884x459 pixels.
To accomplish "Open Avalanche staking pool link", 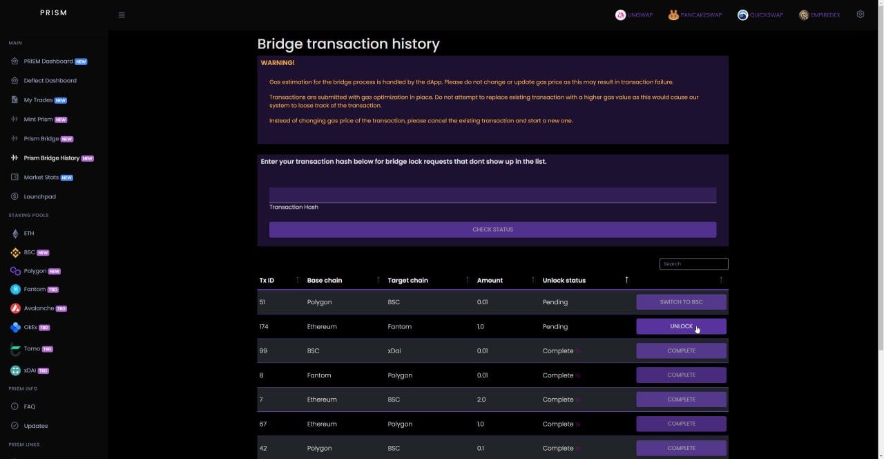I will (39, 308).
